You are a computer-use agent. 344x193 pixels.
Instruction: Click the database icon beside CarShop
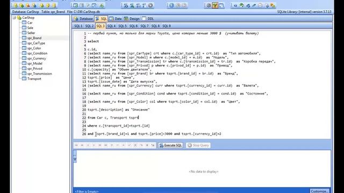(x=19, y=18)
